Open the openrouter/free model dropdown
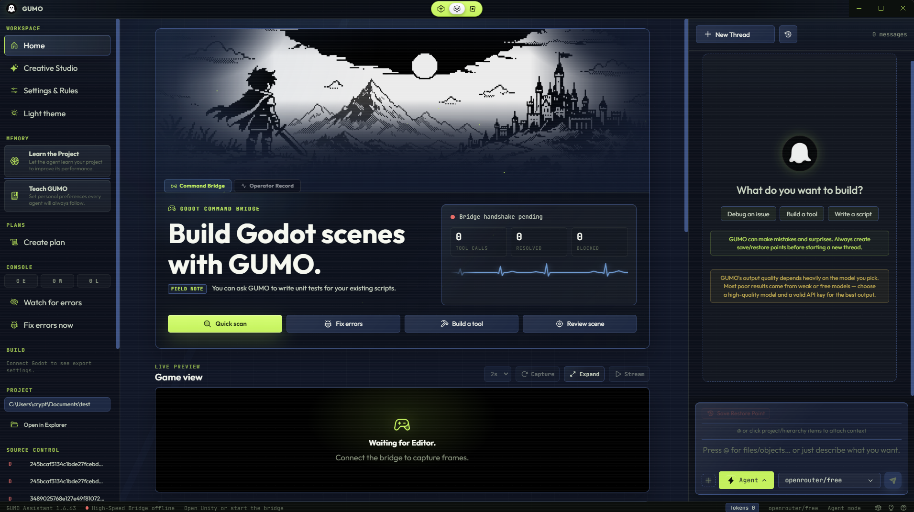This screenshot has width=914, height=512. [829, 480]
